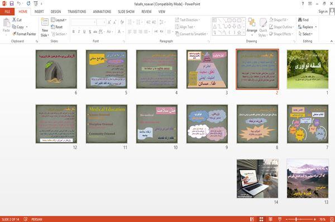Click Decrease List Level icon
Viewport: 335px width, 222px height.
pyautogui.click(x=149, y=22)
